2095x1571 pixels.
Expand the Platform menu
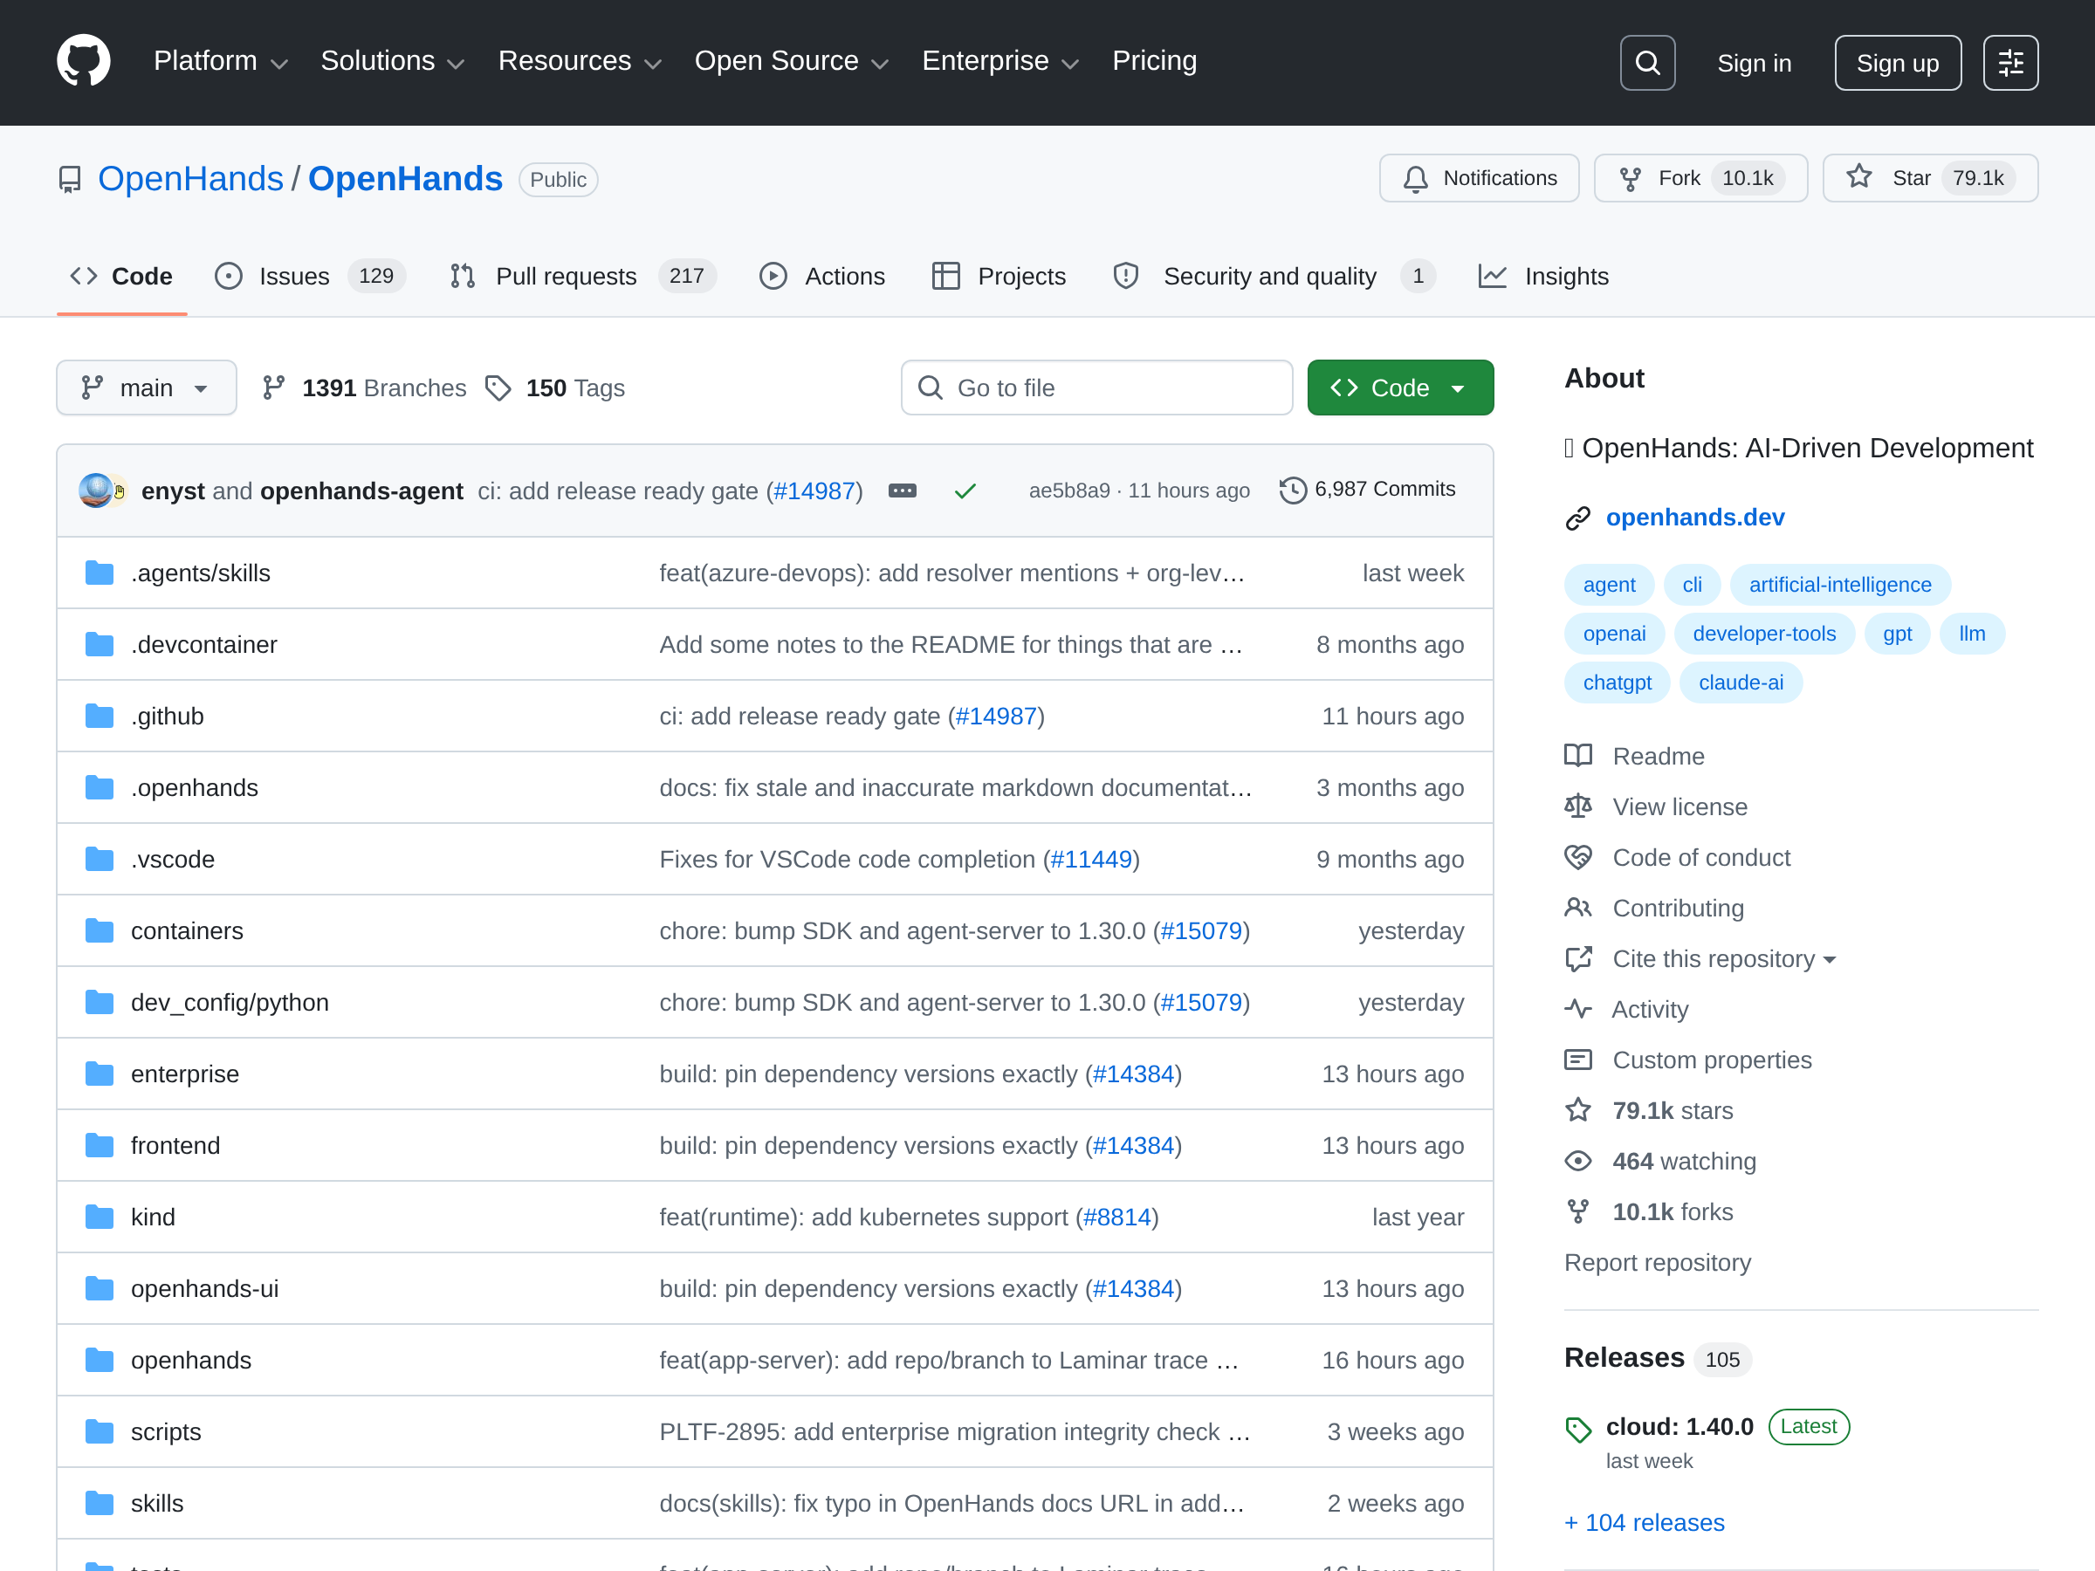(x=220, y=62)
